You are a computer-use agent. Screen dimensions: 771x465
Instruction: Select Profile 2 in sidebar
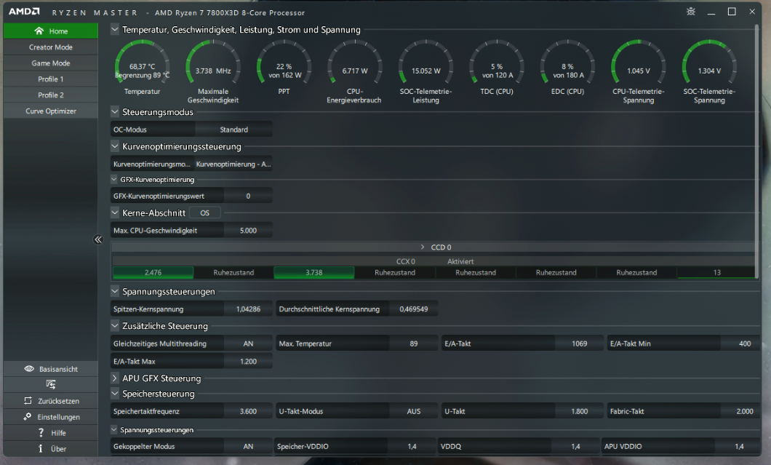click(51, 95)
